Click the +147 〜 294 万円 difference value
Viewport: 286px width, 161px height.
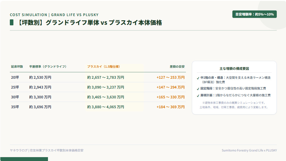[170, 87]
